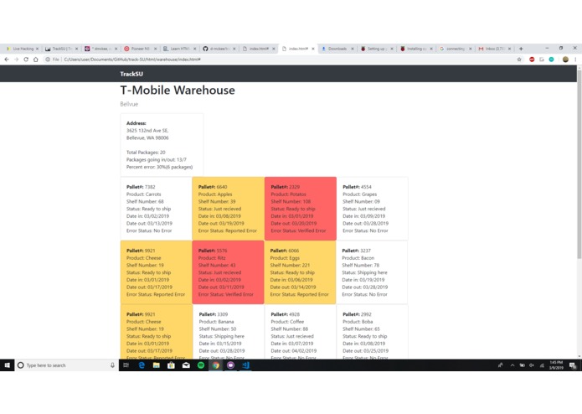
Task: Open the browser home page icon
Action: [36, 60]
